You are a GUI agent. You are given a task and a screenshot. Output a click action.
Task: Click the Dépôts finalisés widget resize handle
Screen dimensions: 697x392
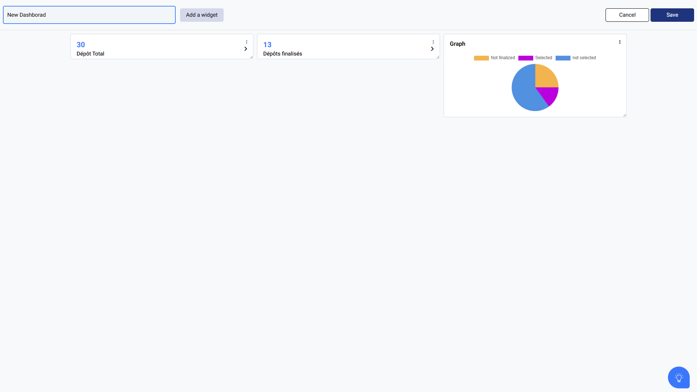tap(438, 57)
